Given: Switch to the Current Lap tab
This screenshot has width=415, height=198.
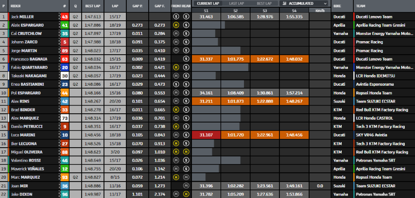Looking at the screenshot, I should (207, 3).
